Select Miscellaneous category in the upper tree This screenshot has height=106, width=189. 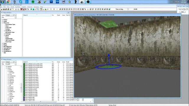tap(7, 47)
